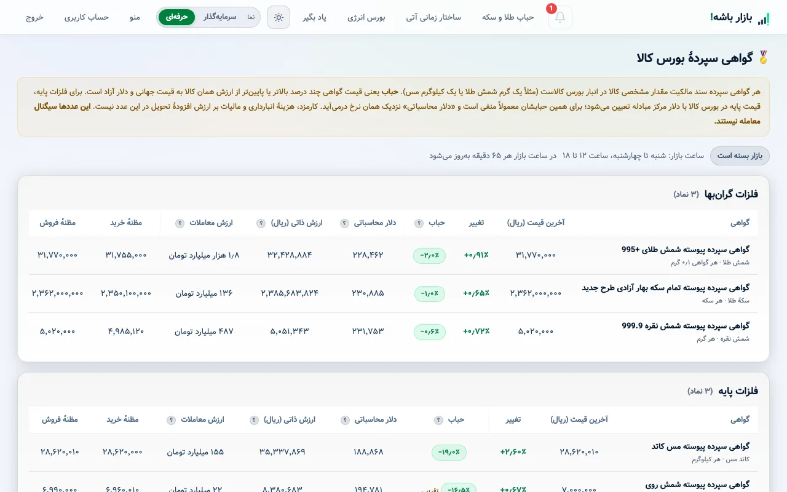Click buy quote ۴,۹۸۵,۱۲۰
This screenshot has width=787, height=492.
tap(126, 331)
